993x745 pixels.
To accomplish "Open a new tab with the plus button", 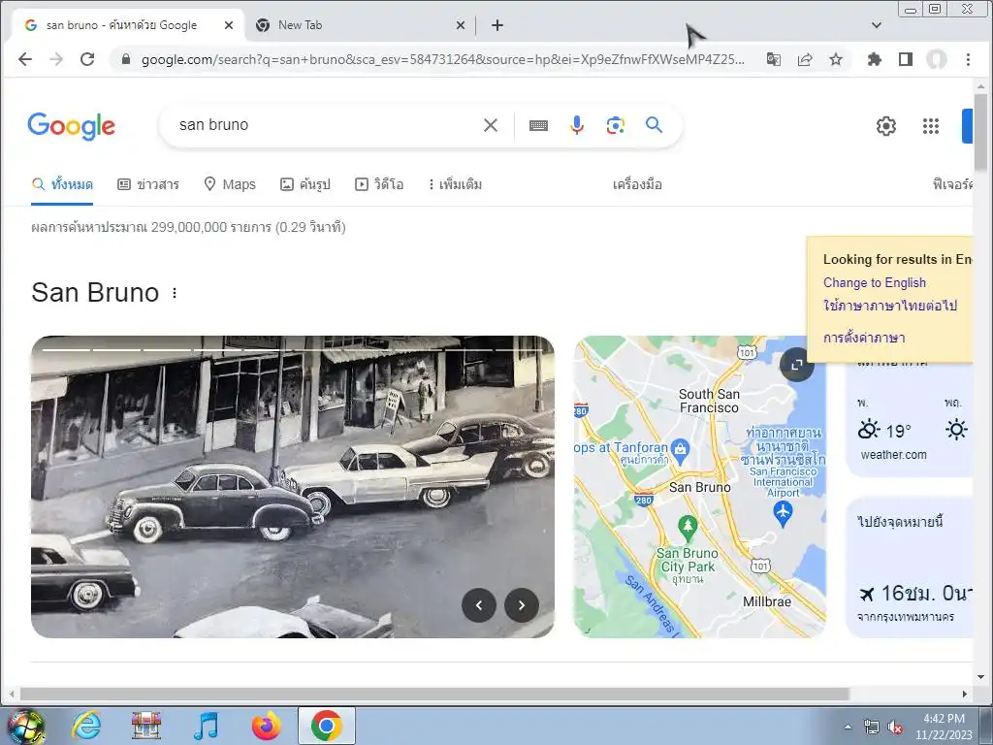I will click(x=497, y=25).
